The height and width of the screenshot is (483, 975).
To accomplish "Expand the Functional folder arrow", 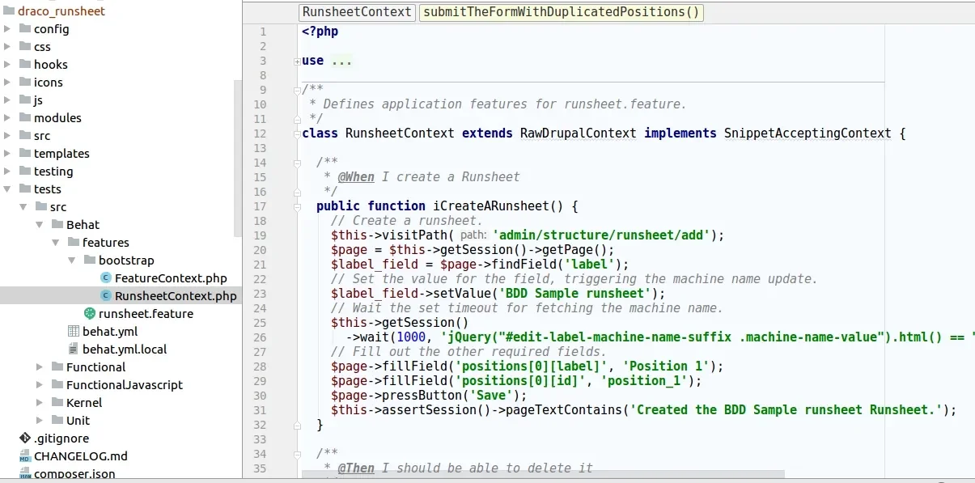I will [40, 366].
